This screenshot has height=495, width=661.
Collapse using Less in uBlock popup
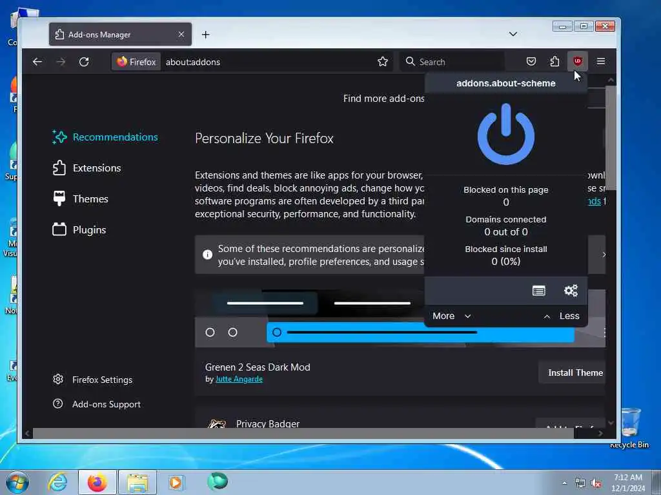click(x=562, y=316)
